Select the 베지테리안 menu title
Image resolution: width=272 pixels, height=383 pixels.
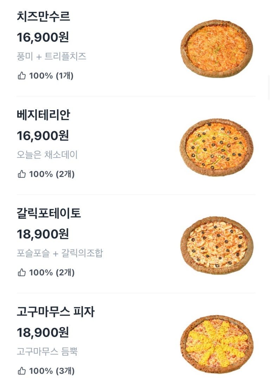tap(43, 115)
